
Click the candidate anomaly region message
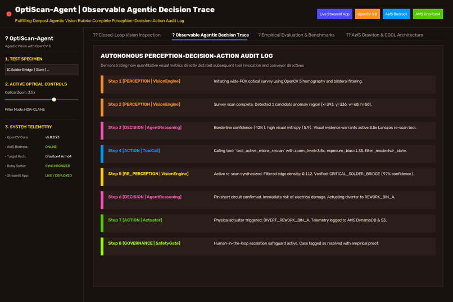(293, 105)
